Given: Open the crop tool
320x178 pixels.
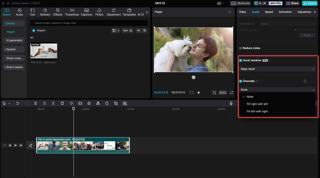Looking at the screenshot, I should [116, 103].
